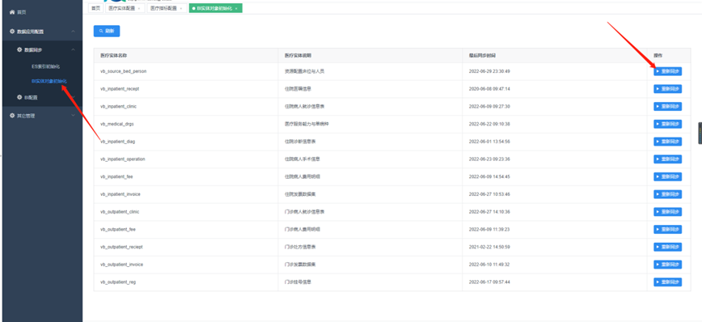Close the BI实体对象初始化 tab

(x=236, y=9)
